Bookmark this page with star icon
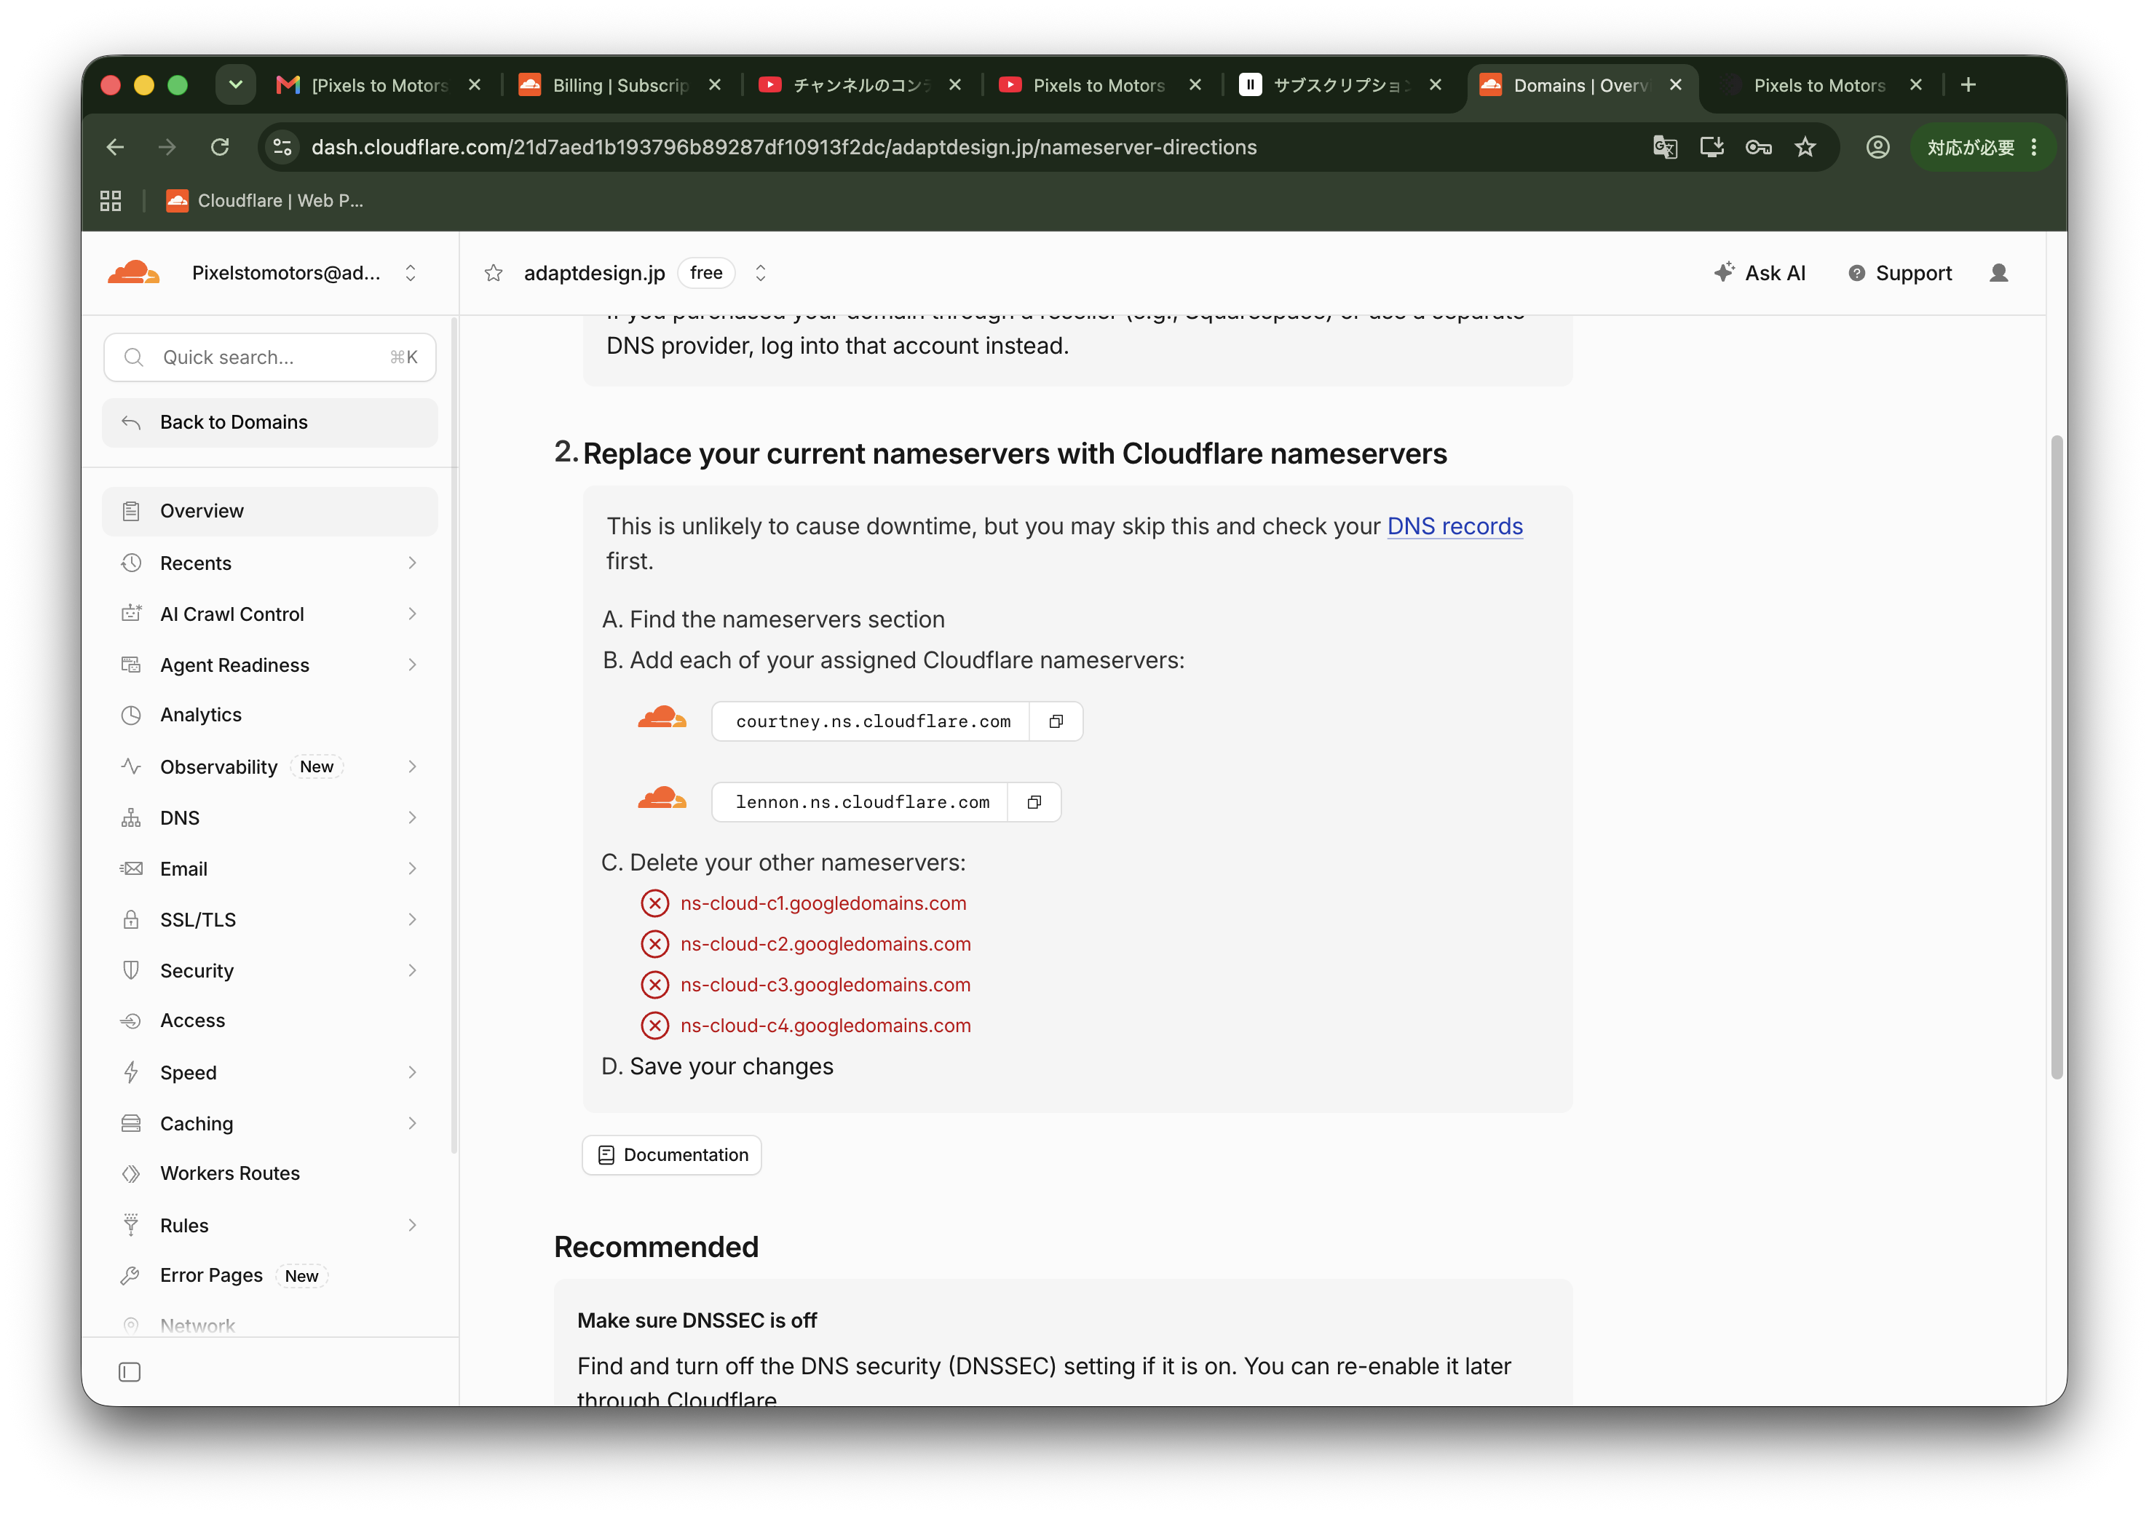Viewport: 2149px width, 1514px height. pos(1805,147)
